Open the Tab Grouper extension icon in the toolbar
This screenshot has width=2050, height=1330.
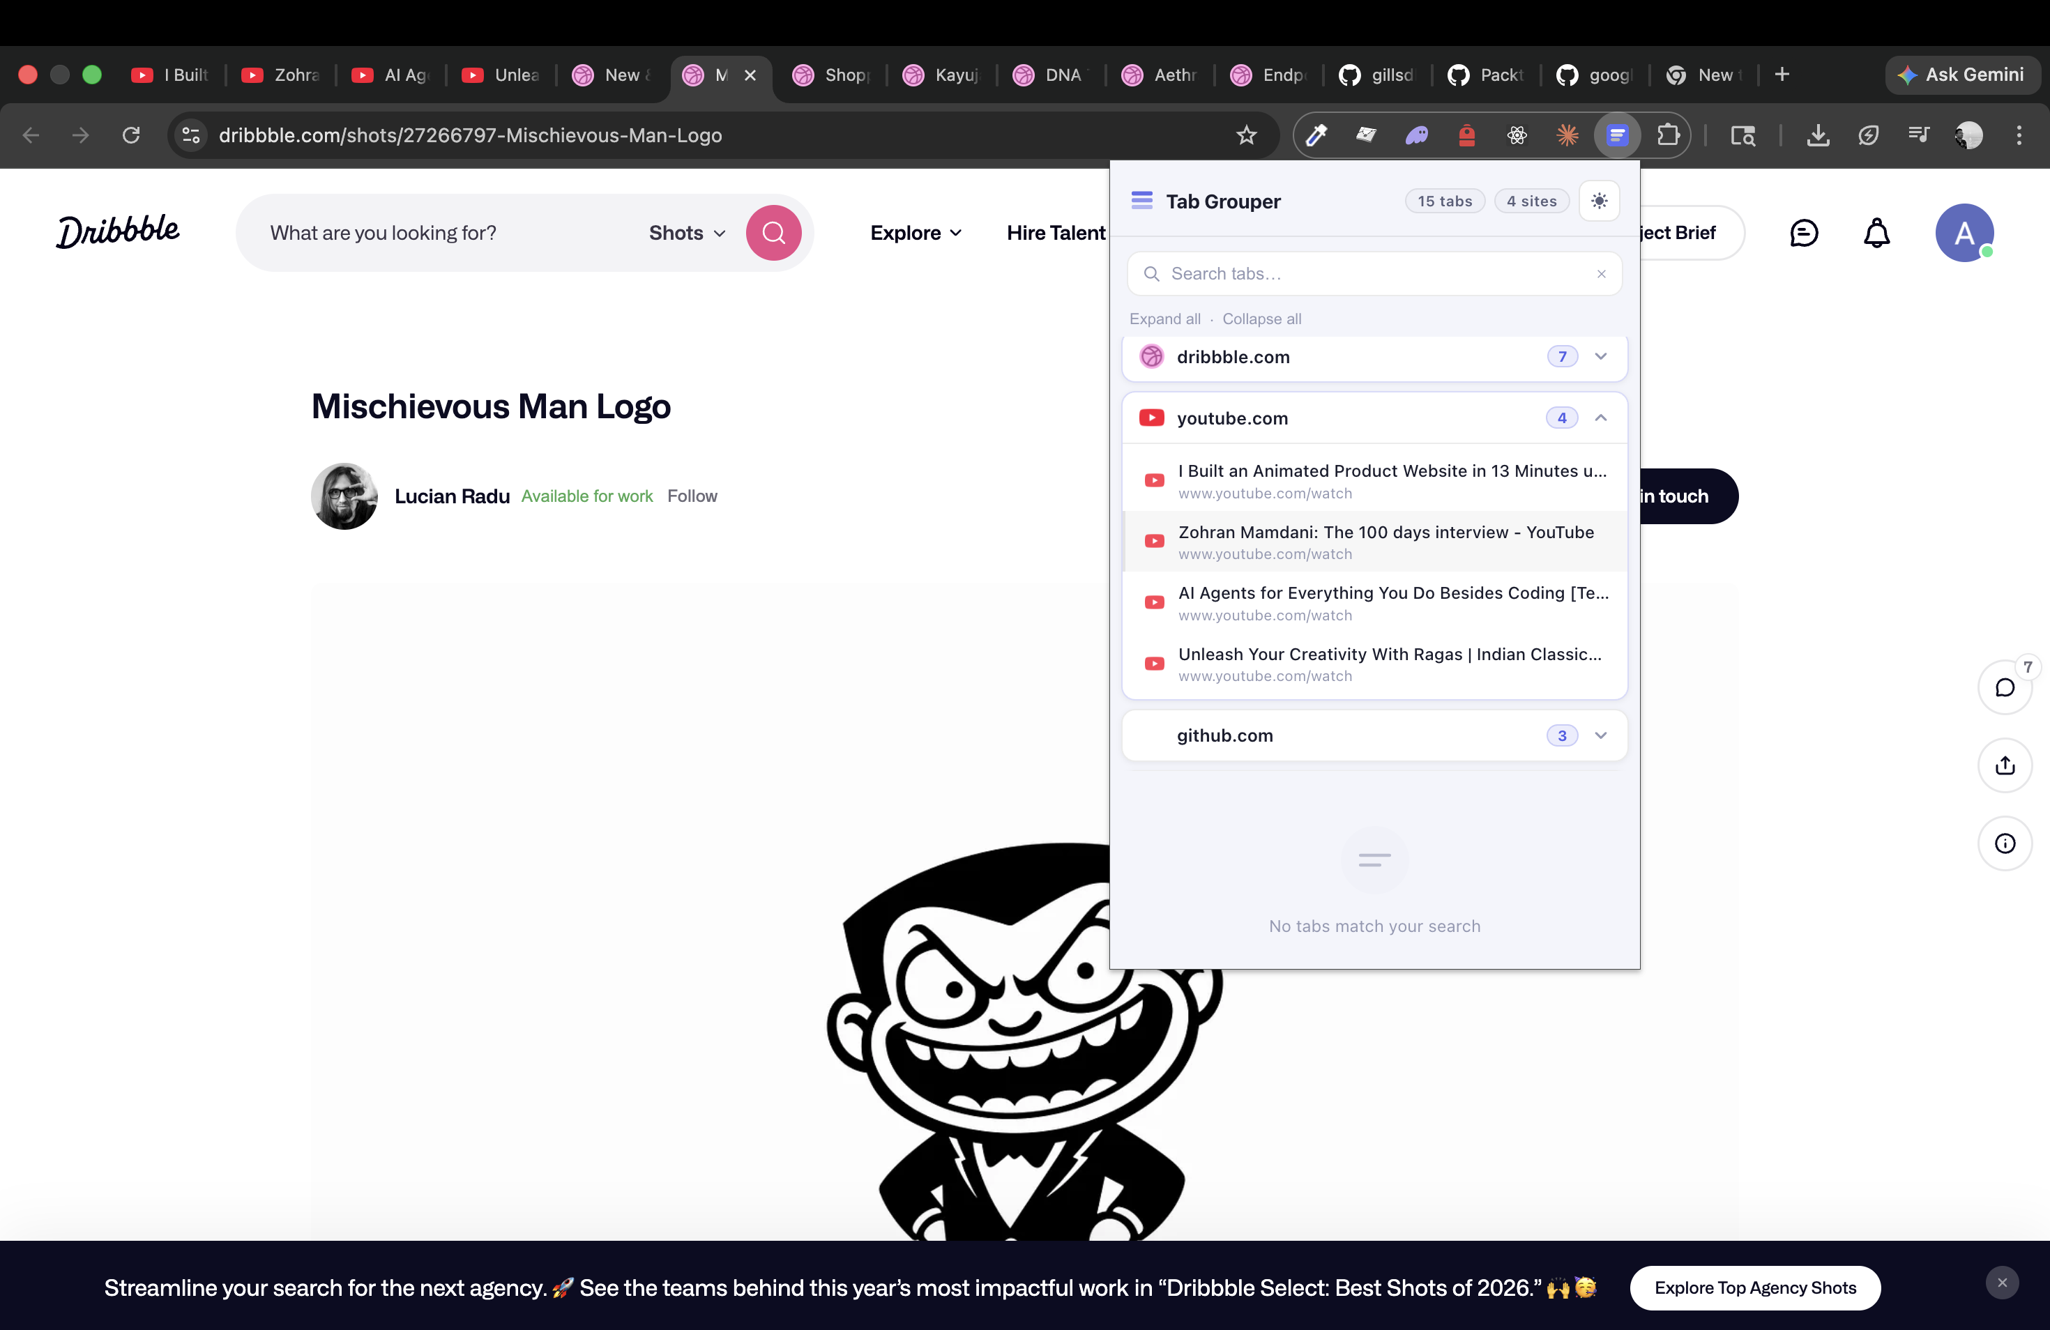click(1618, 135)
